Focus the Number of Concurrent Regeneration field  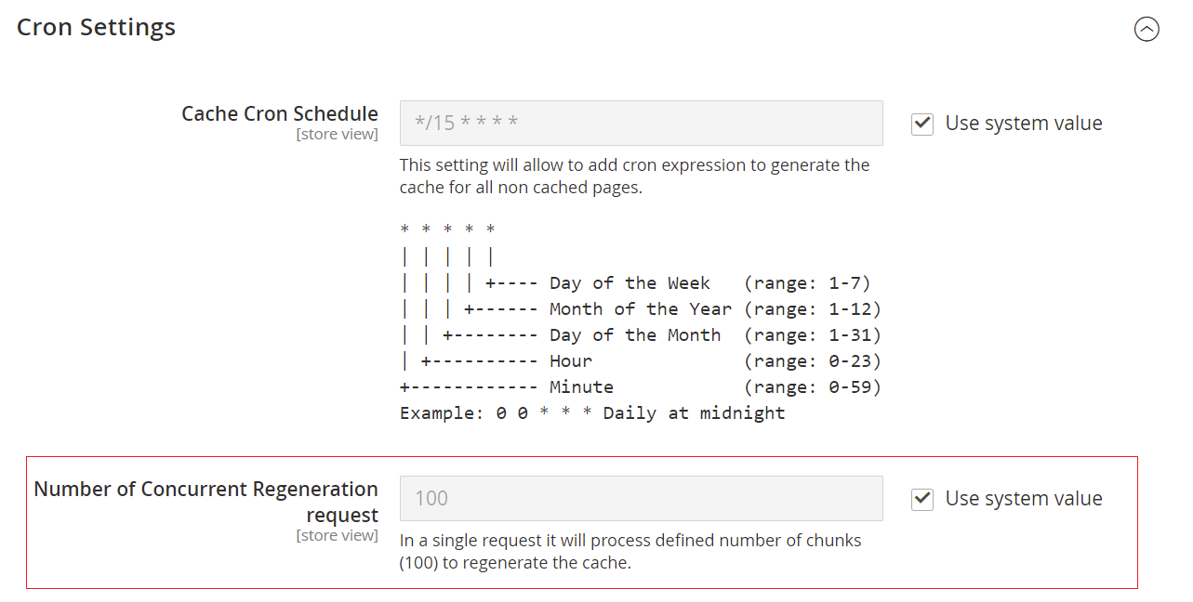point(641,499)
